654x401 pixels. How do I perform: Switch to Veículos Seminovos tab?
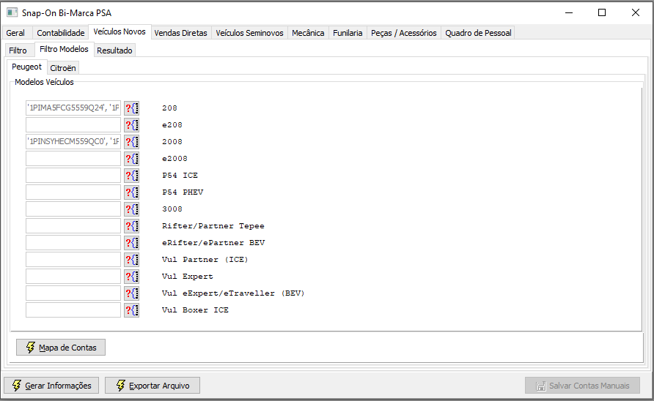(x=249, y=33)
